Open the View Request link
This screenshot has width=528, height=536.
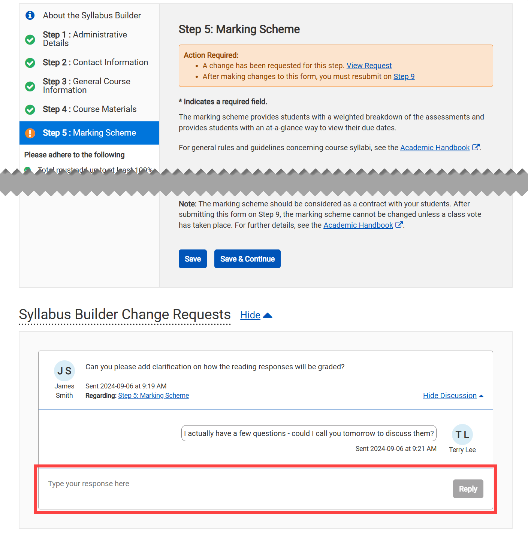click(x=369, y=66)
